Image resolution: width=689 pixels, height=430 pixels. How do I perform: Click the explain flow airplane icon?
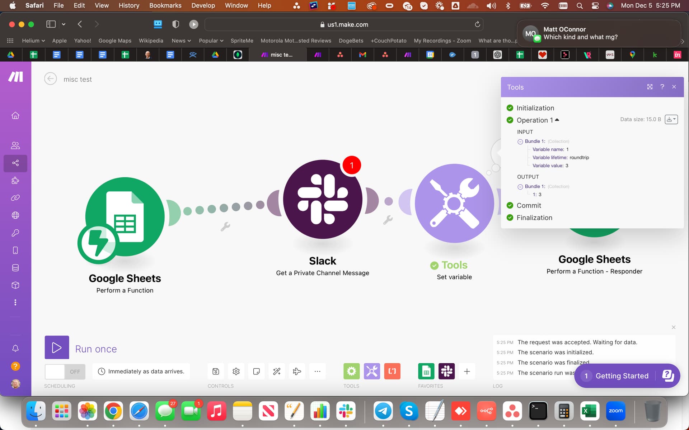[x=297, y=371]
